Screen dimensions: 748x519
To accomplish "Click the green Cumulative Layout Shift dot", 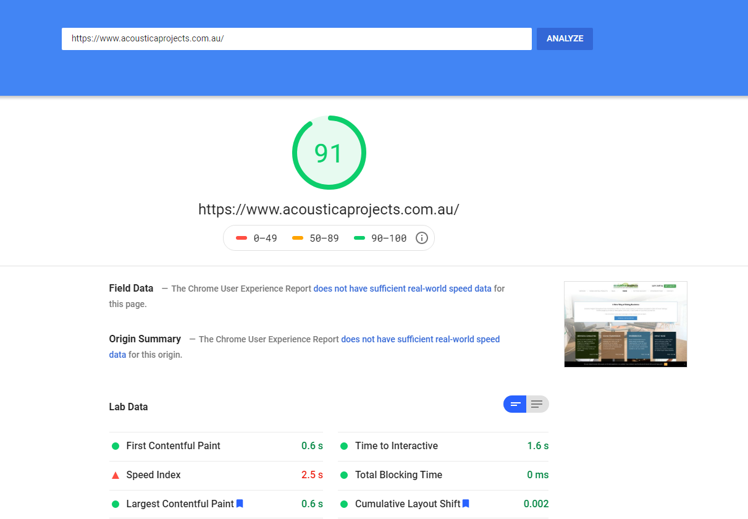I will point(343,504).
